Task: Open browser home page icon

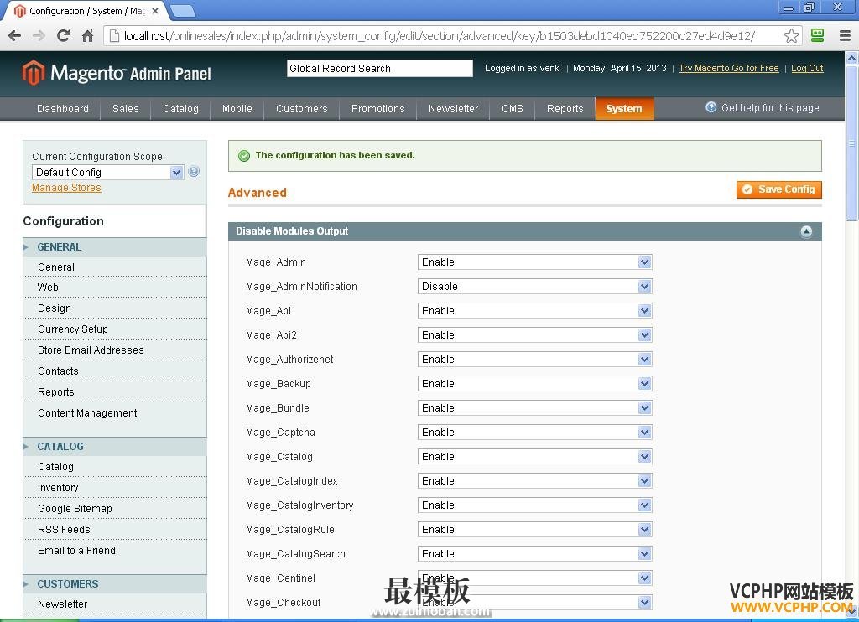Action: pos(87,36)
